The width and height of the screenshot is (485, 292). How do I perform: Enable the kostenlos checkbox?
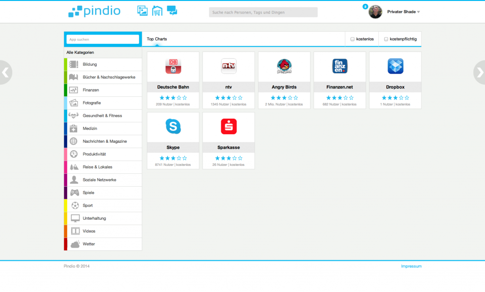coord(352,39)
